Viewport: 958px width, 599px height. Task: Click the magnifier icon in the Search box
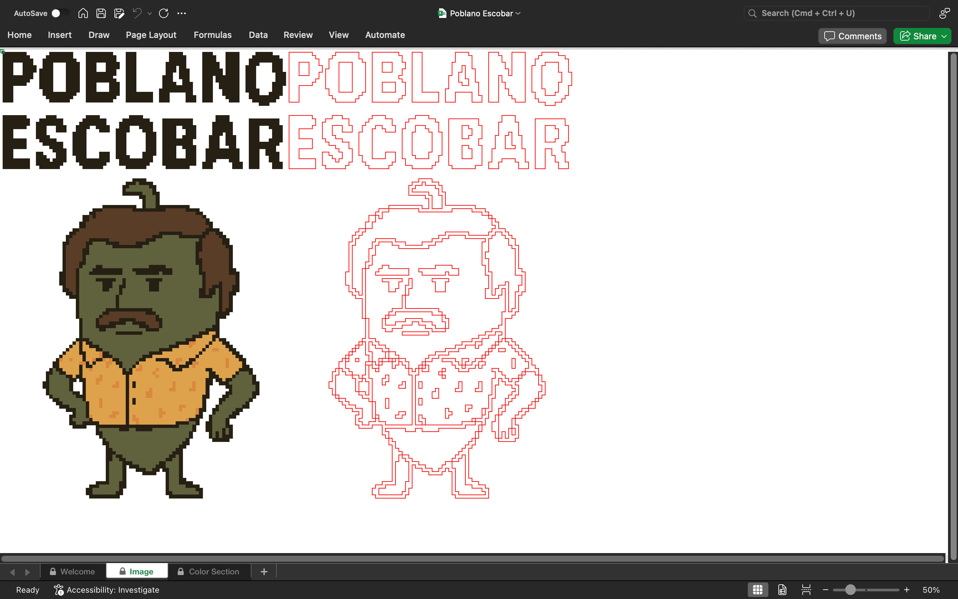coord(752,13)
